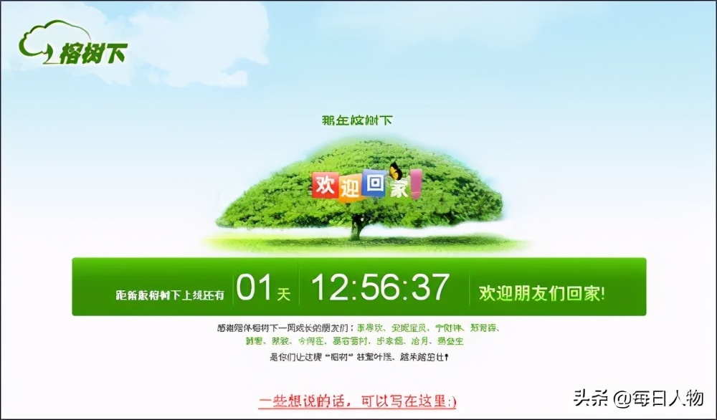The width and height of the screenshot is (717, 420).
Task: Click the butterfly icon above the banner
Action: click(394, 173)
